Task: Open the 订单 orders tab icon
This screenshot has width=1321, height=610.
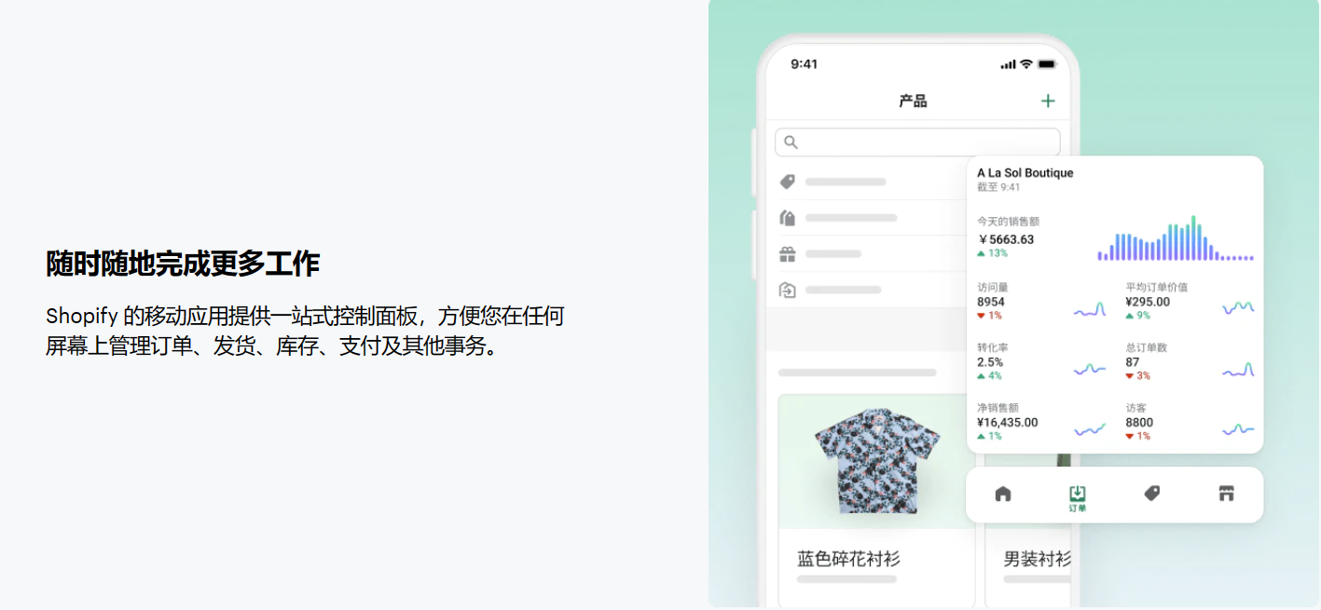Action: pos(1078,497)
